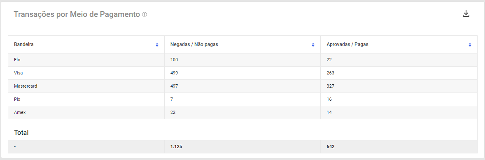The width and height of the screenshot is (485, 160).
Task: Click the Aprovadas / Pagas header
Action: click(x=399, y=44)
